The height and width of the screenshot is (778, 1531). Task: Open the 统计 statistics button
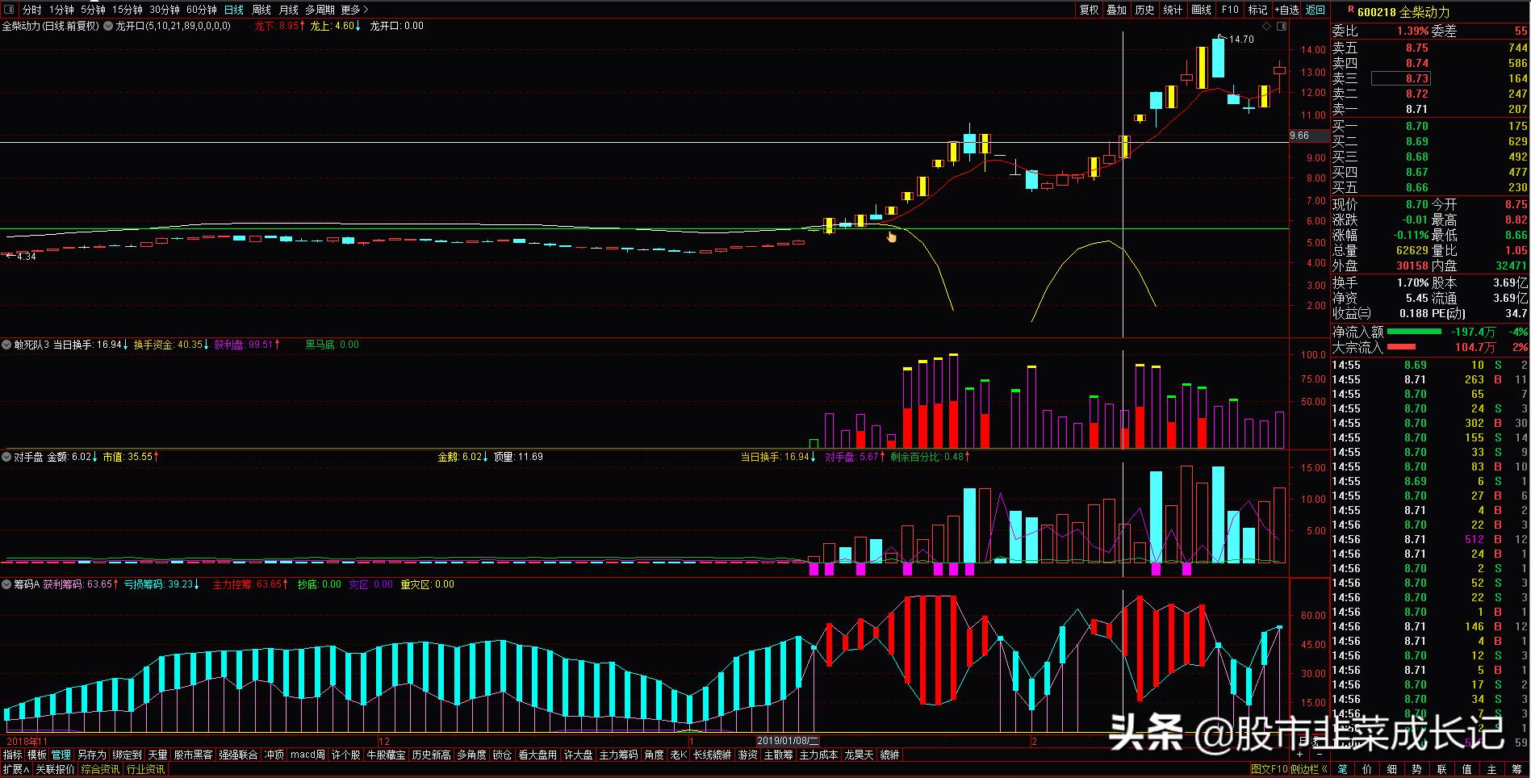click(1173, 10)
